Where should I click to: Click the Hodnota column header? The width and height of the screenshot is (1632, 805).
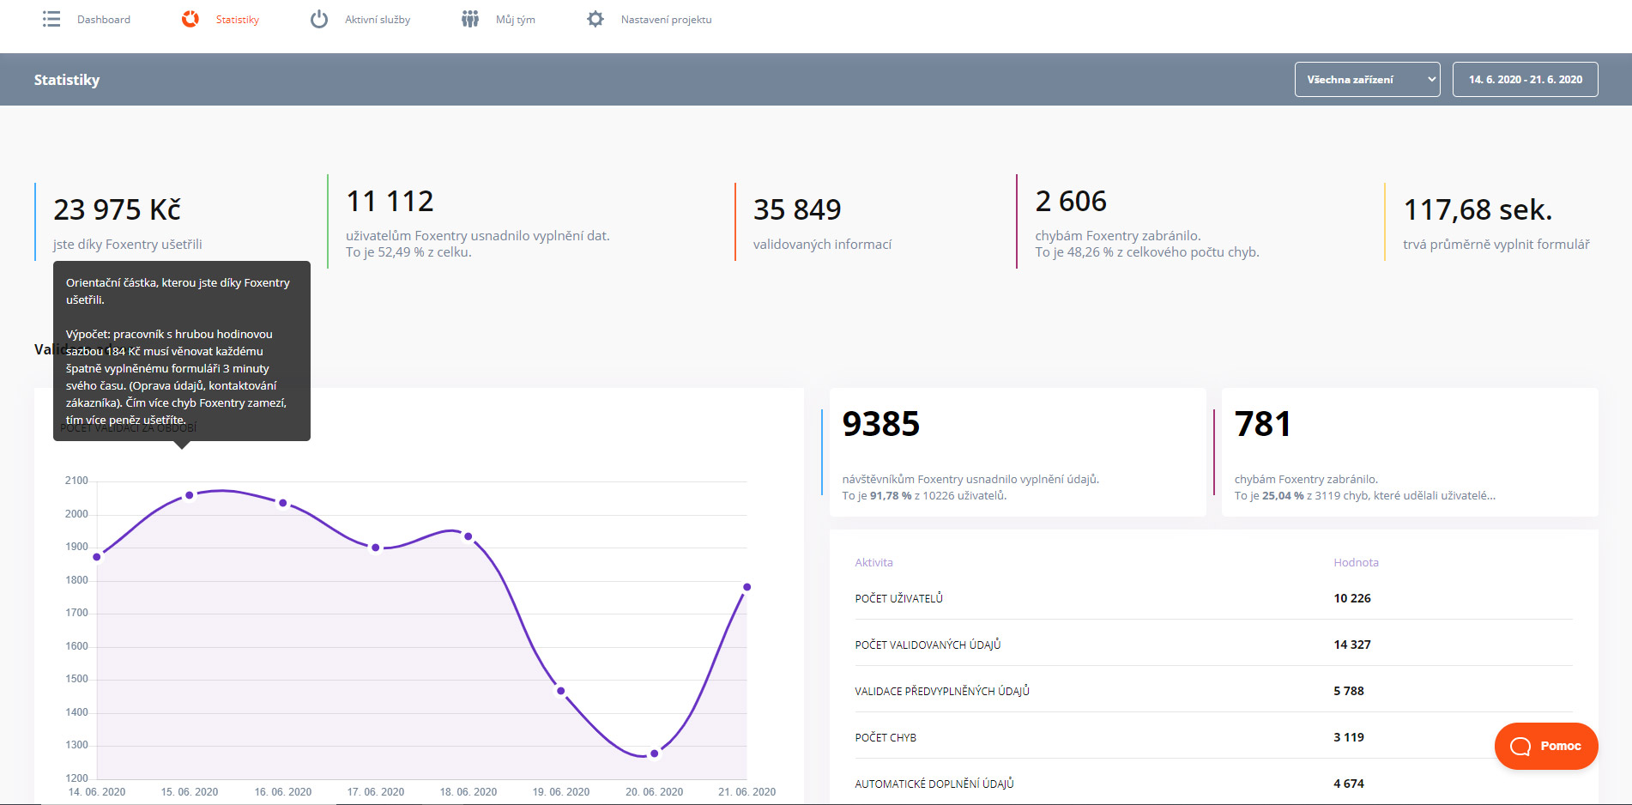(1356, 563)
